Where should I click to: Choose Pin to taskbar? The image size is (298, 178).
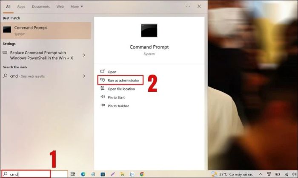coord(118,106)
